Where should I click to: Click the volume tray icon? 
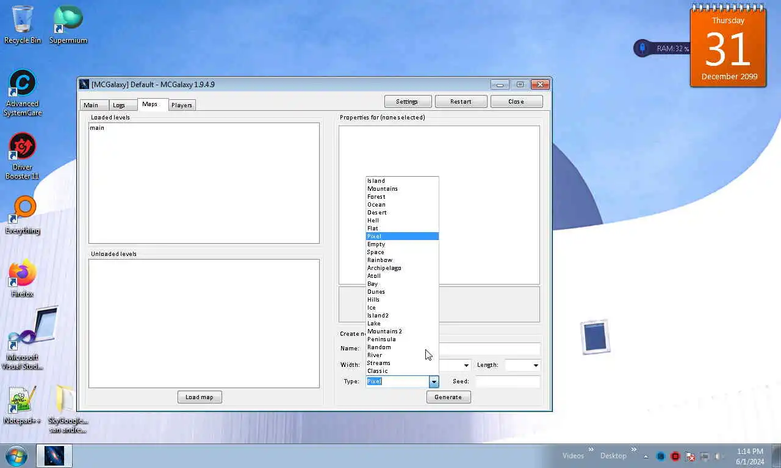pos(719,456)
